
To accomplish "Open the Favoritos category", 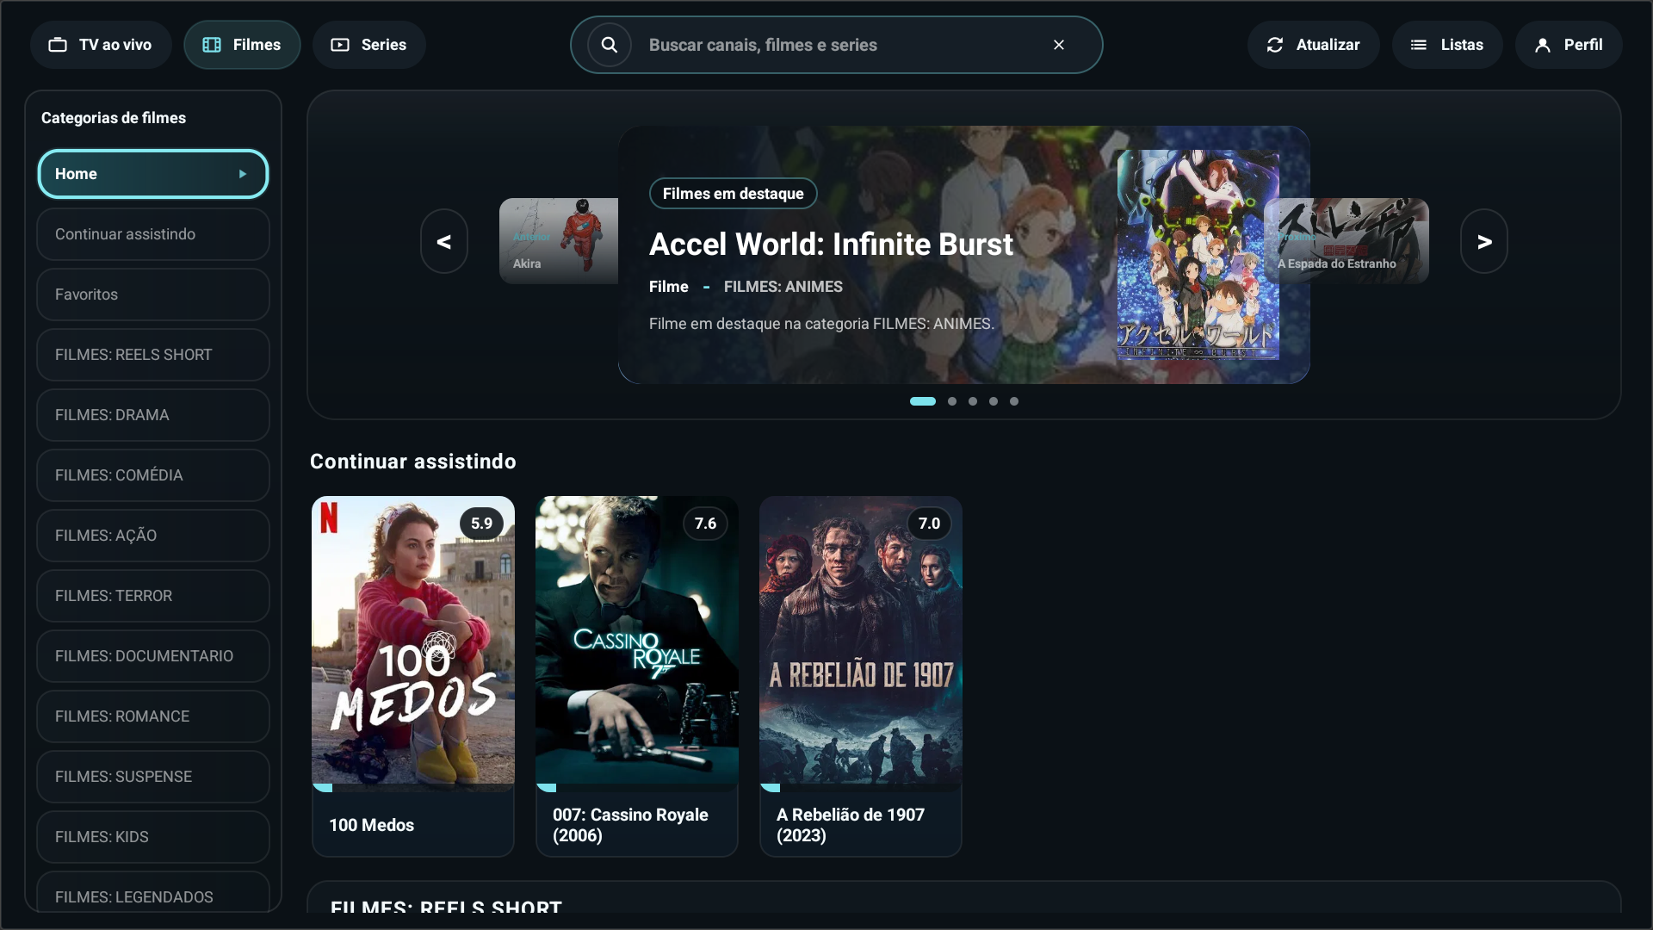I will click(153, 294).
